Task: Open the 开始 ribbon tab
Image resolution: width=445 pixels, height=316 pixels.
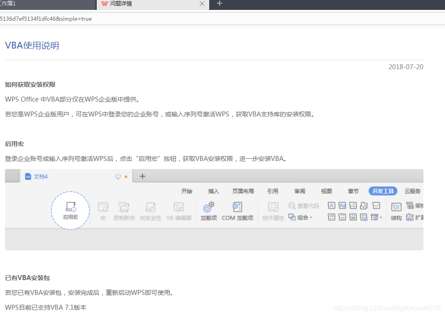Action: (x=187, y=191)
